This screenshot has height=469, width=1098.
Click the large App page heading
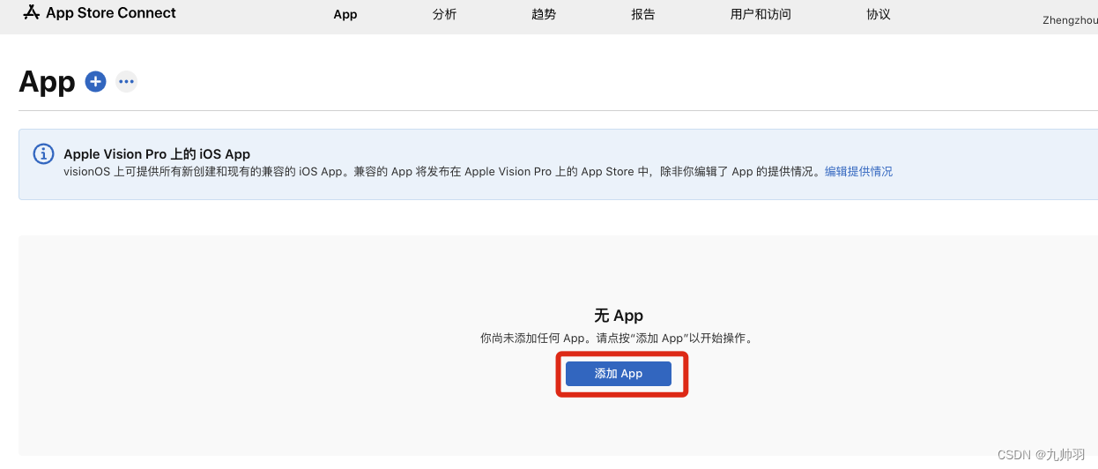(x=47, y=81)
